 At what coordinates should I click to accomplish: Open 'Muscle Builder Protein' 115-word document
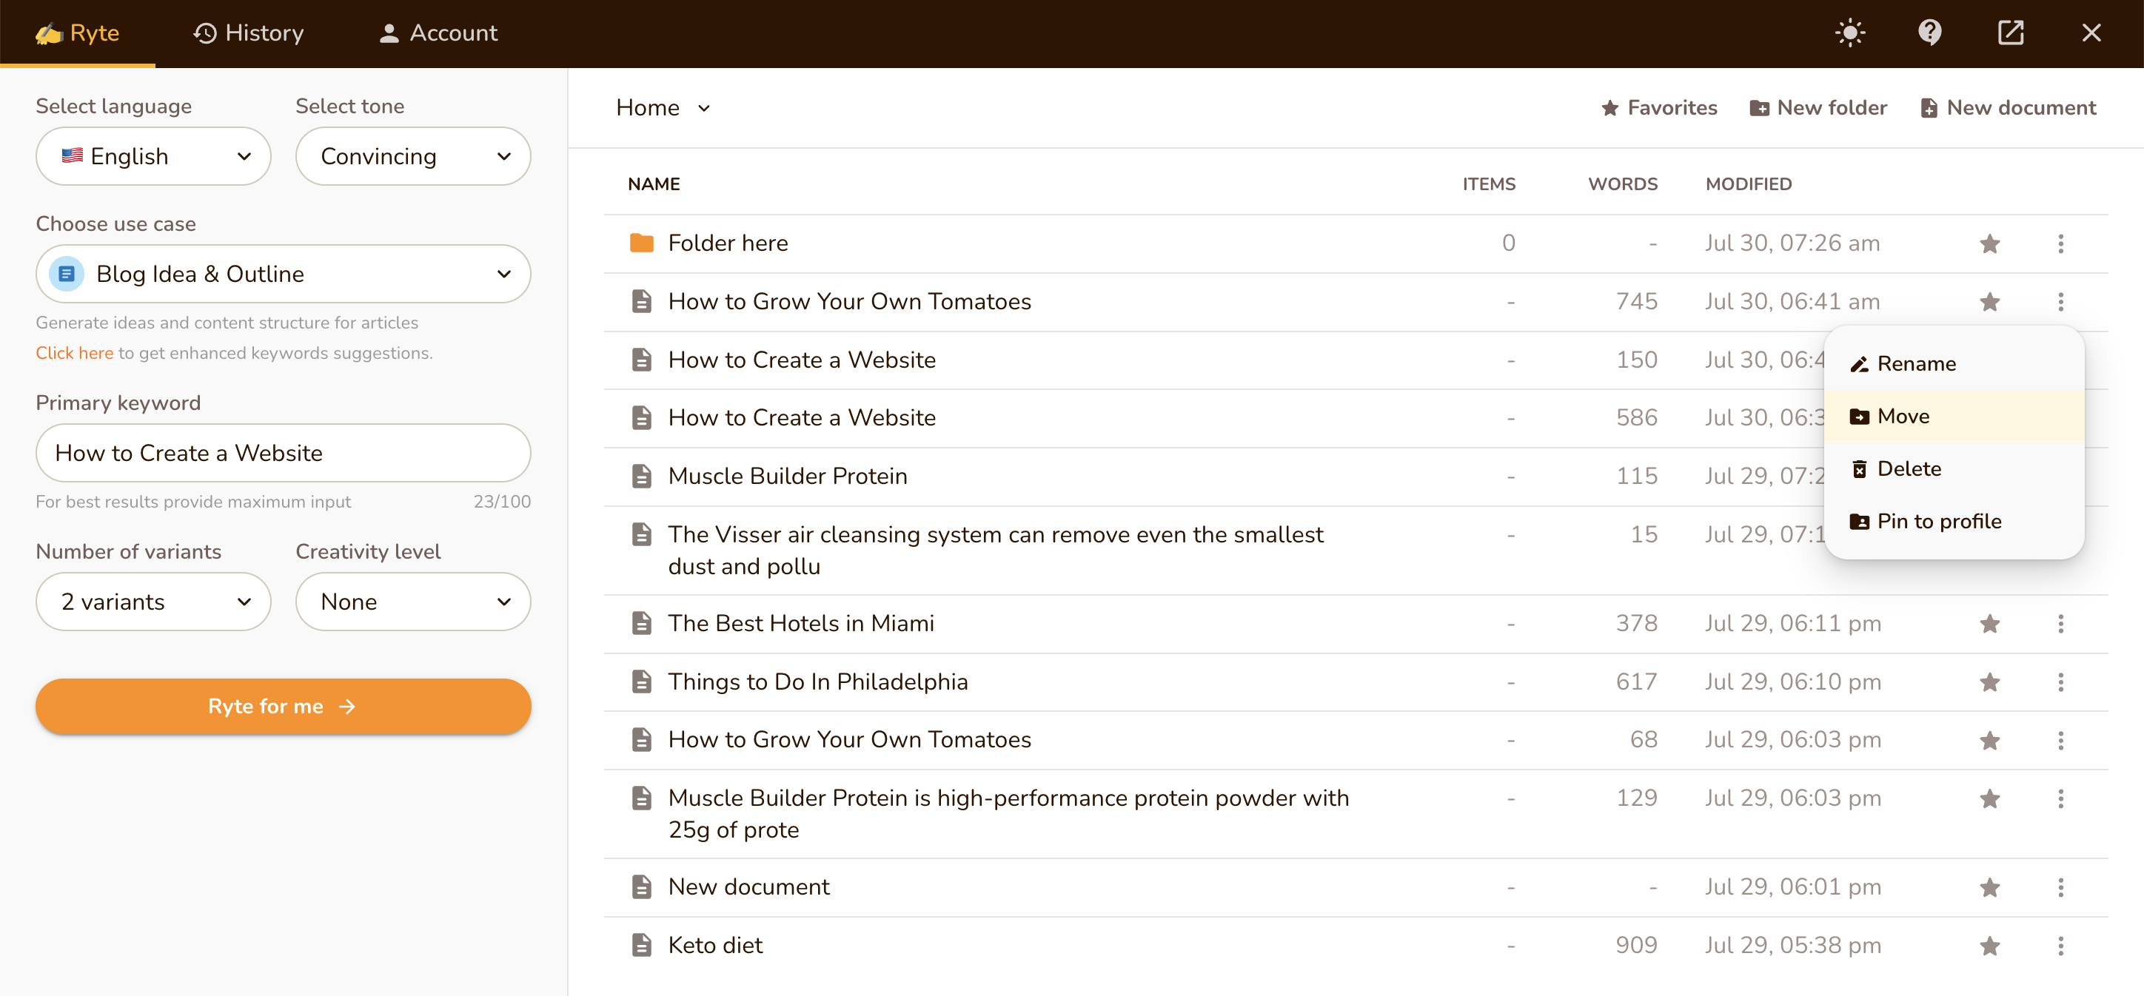[x=788, y=476]
